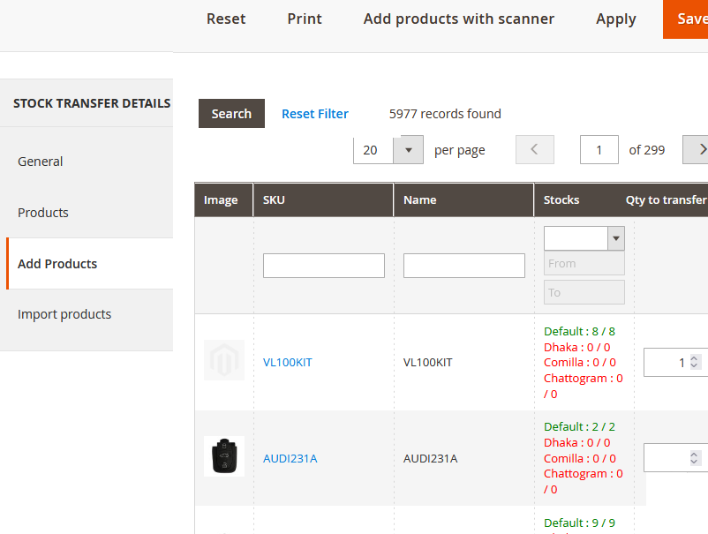
Task: Click the current page number field
Action: coord(599,150)
